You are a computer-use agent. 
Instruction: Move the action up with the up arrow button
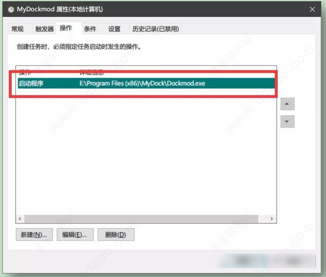click(287, 104)
